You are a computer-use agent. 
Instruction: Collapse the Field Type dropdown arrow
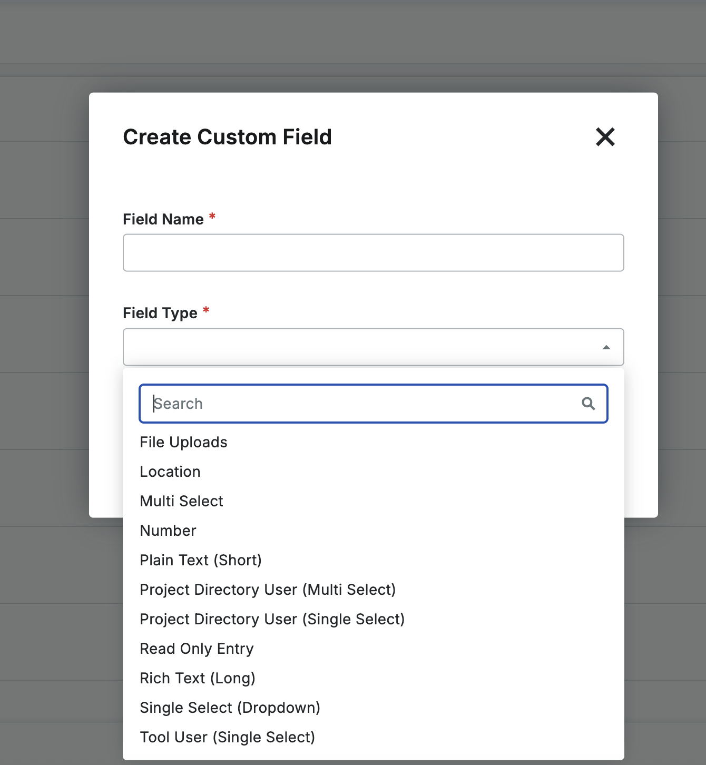click(x=606, y=347)
